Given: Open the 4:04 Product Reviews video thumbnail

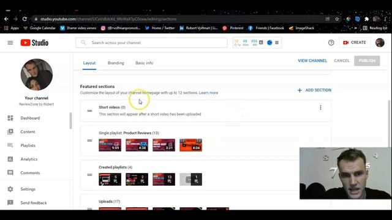Looking at the screenshot, I should pyautogui.click(x=190, y=145).
